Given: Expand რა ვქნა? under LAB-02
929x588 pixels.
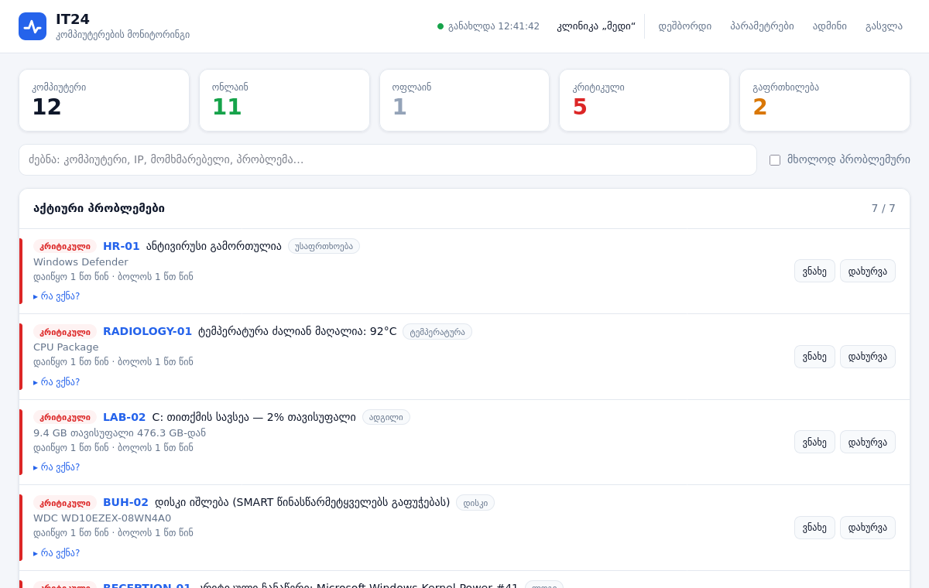Looking at the screenshot, I should (57, 467).
